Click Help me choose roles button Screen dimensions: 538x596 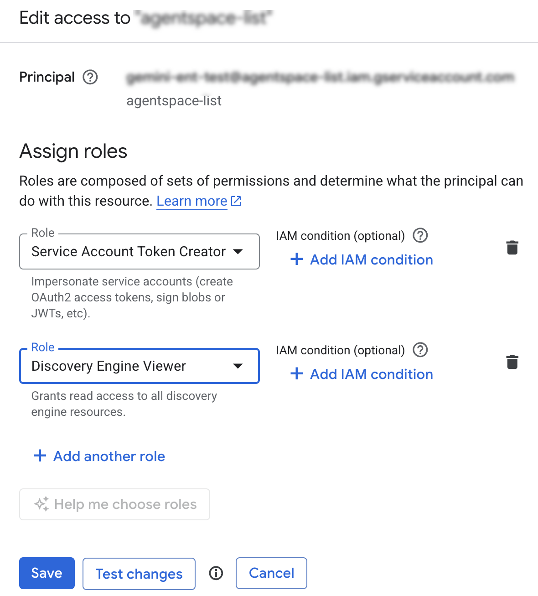click(x=114, y=504)
